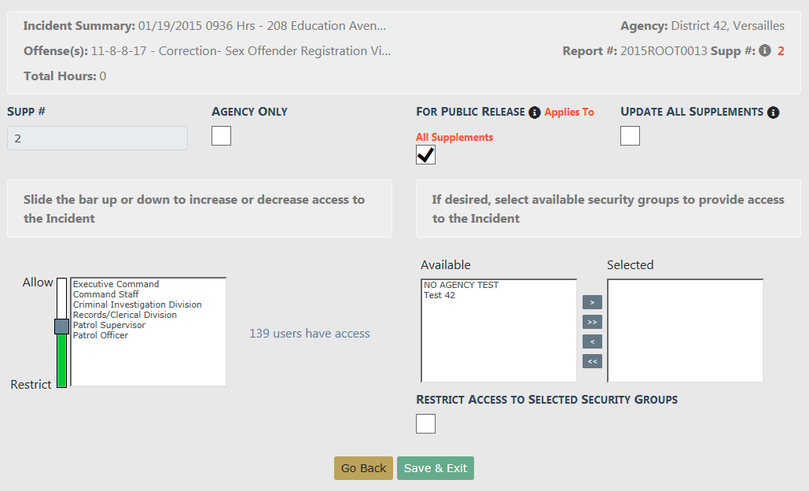Tick Restrict Access to Selected Security Groups
Viewport: 809px width, 491px height.
pos(425,424)
